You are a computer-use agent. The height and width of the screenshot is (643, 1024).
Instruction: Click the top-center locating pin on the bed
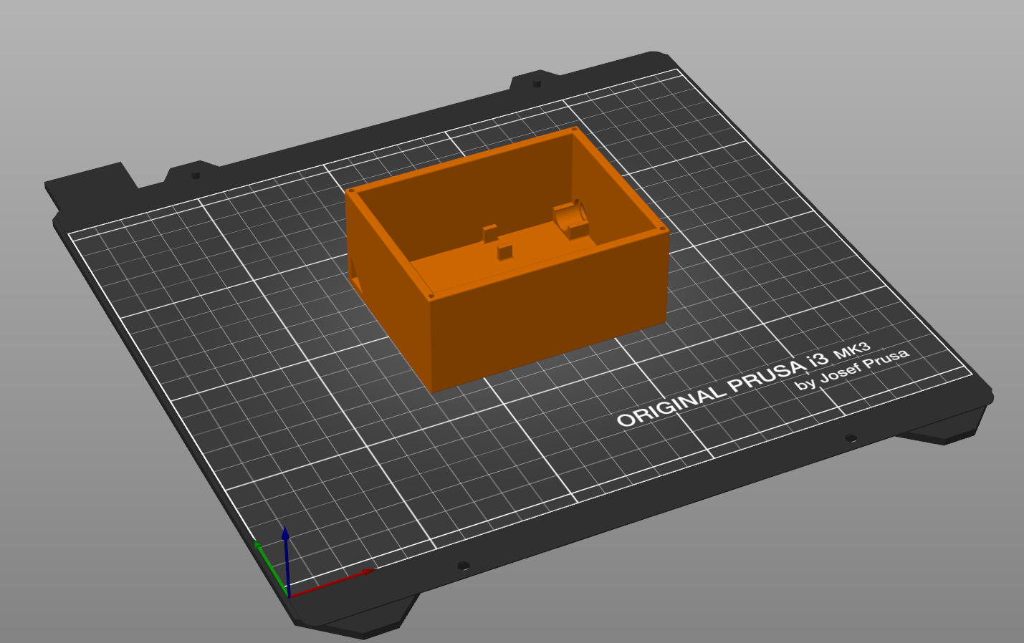[x=537, y=83]
